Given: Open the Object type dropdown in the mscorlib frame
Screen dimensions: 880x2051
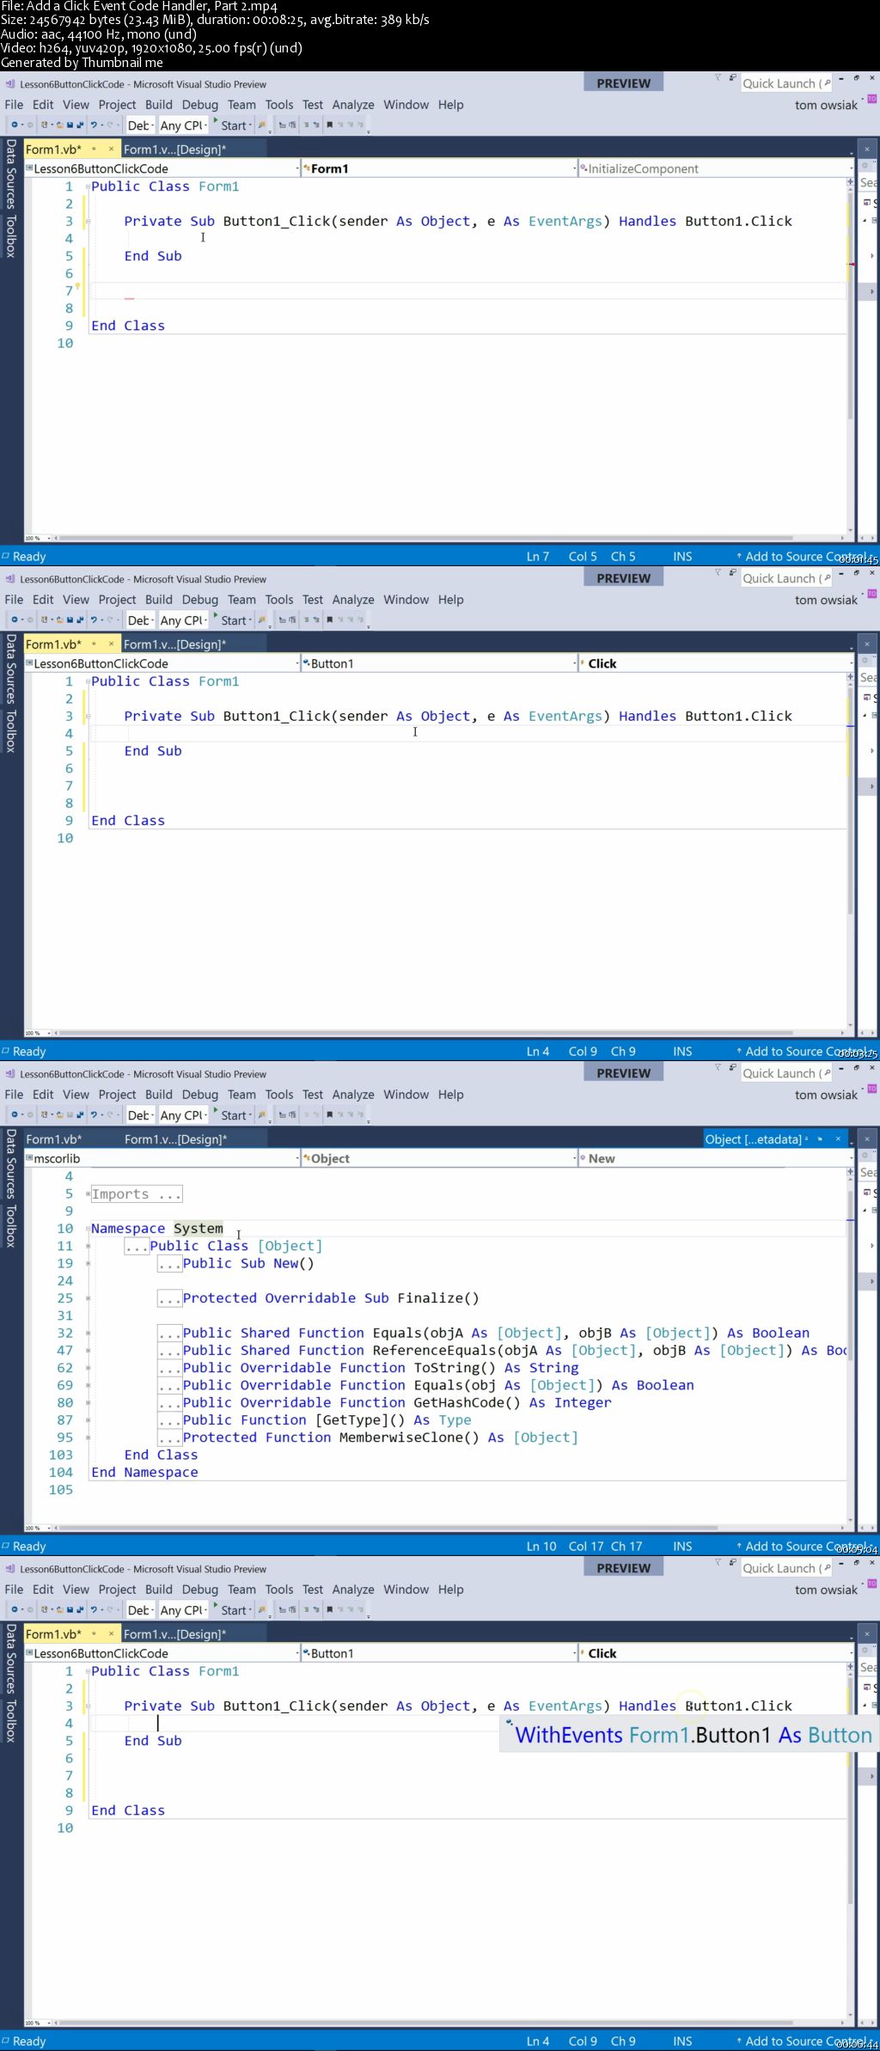Looking at the screenshot, I should tap(437, 1158).
